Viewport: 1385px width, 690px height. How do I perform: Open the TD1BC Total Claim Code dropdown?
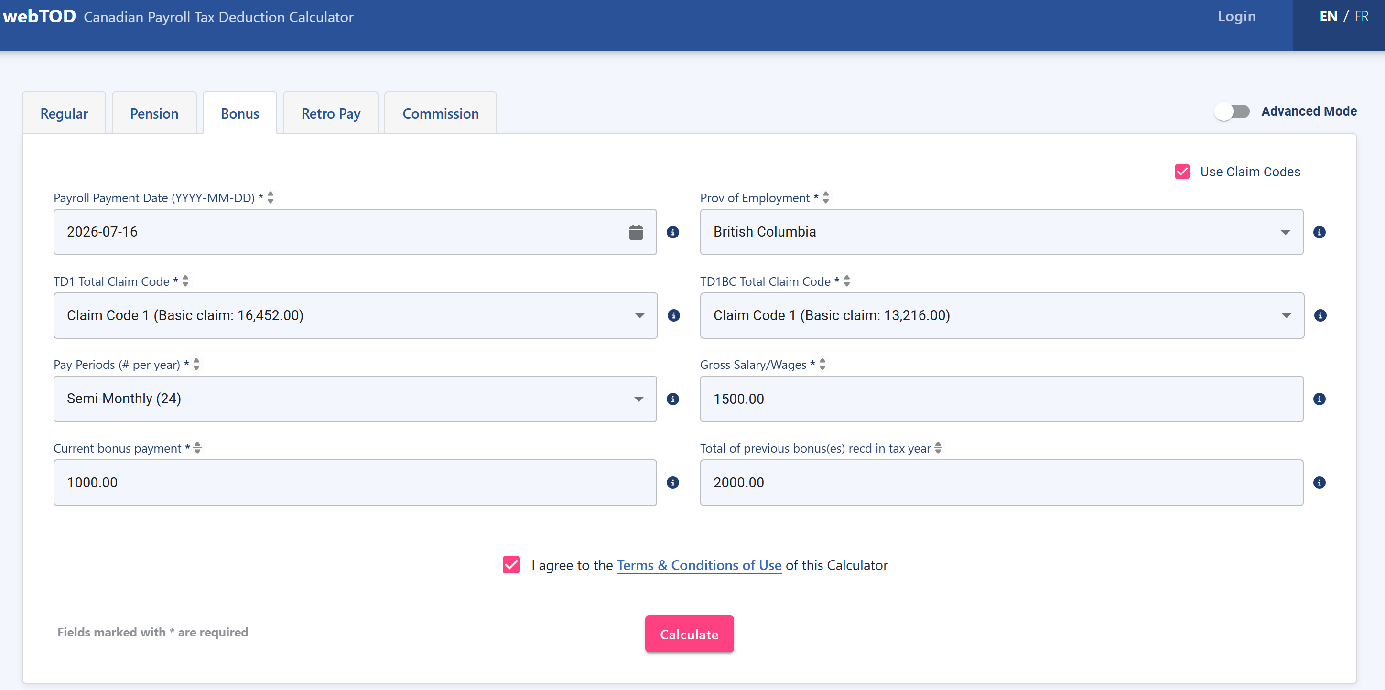[x=1002, y=315]
